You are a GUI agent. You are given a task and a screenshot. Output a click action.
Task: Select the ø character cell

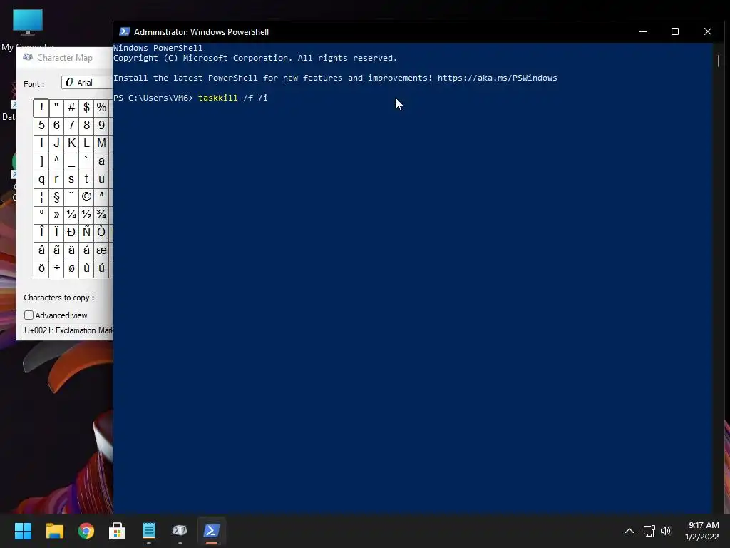71,268
